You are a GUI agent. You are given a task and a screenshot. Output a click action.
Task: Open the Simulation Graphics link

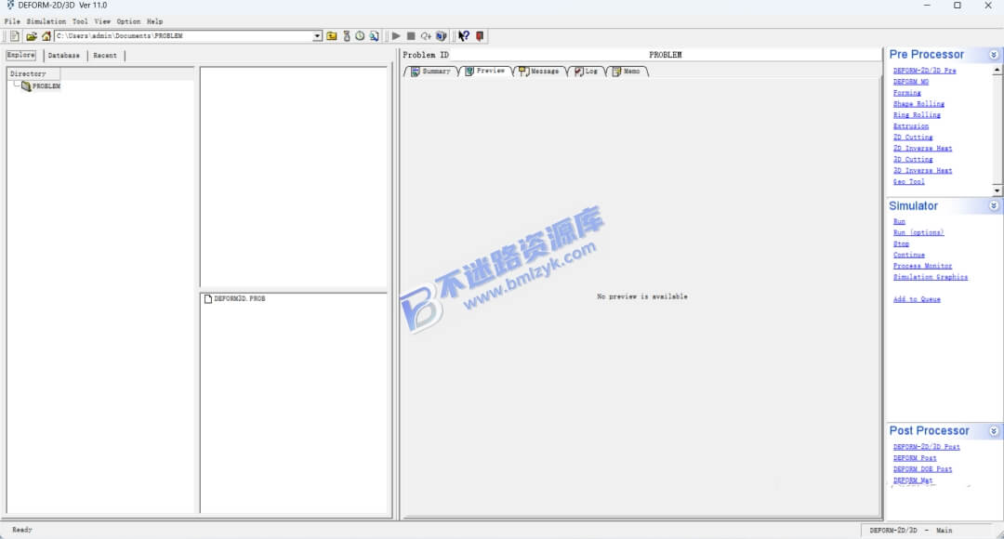click(931, 277)
